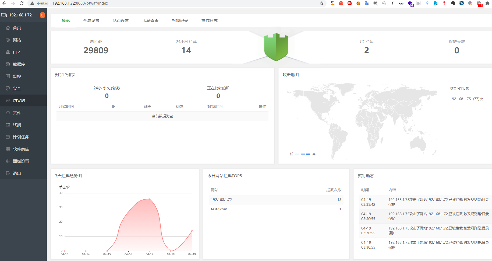Click 封锁时间 column header
The width and height of the screenshot is (492, 261).
(x=215, y=106)
